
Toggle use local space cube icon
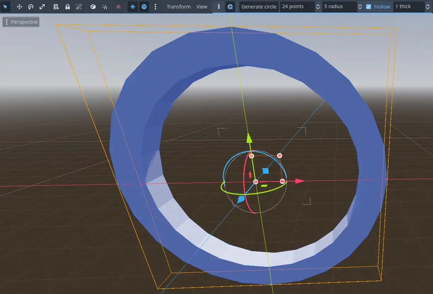93,7
